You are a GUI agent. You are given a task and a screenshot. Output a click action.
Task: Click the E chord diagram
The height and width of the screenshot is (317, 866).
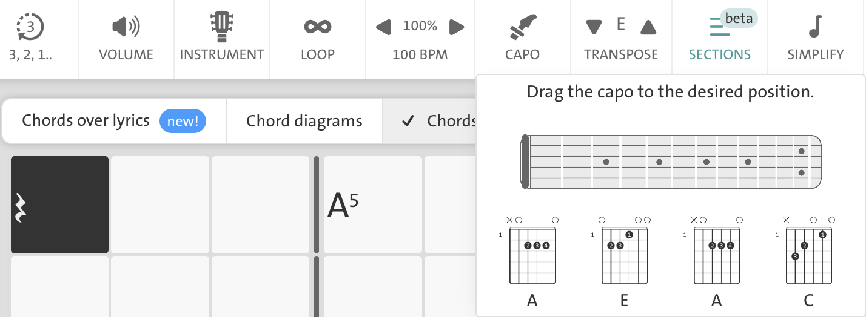coord(624,257)
